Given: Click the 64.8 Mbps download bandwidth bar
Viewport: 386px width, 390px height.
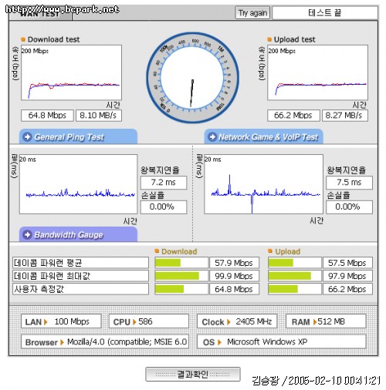Looking at the screenshot, I should (x=181, y=289).
